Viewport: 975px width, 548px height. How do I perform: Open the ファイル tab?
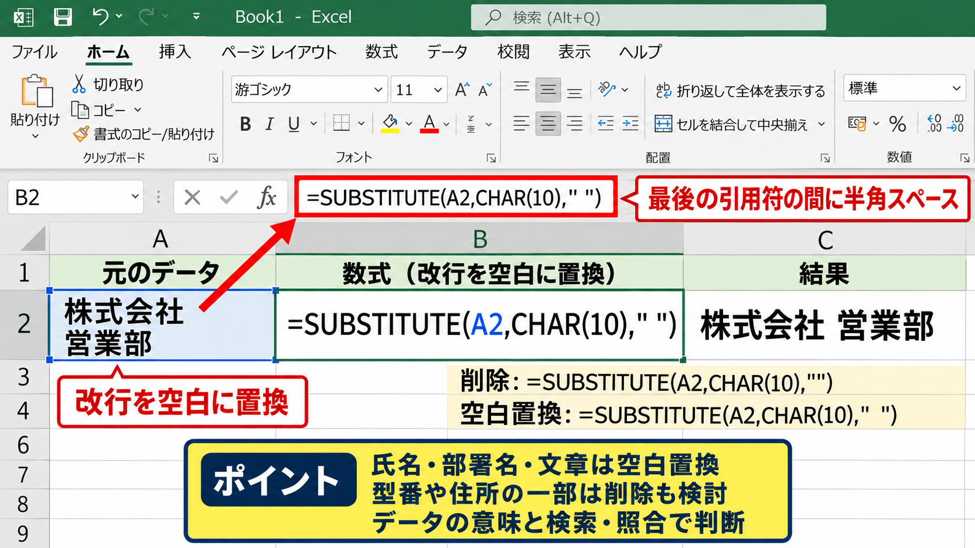click(34, 52)
